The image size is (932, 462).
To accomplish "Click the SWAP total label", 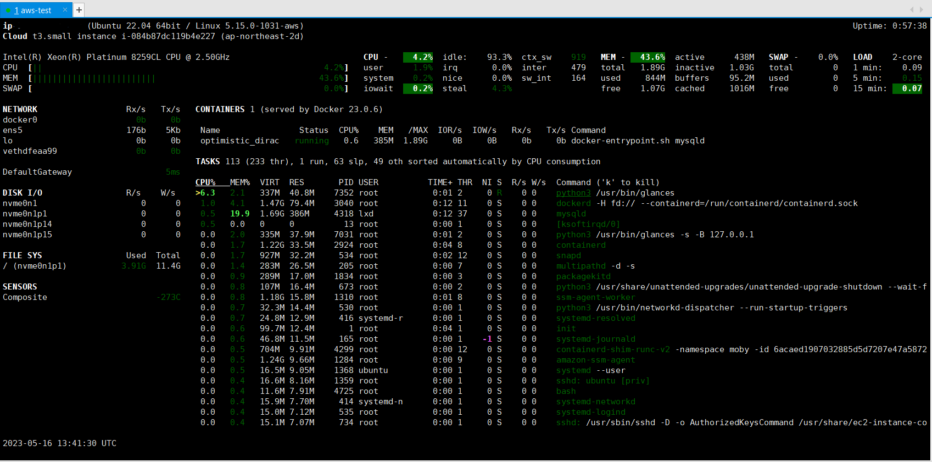I will [781, 68].
